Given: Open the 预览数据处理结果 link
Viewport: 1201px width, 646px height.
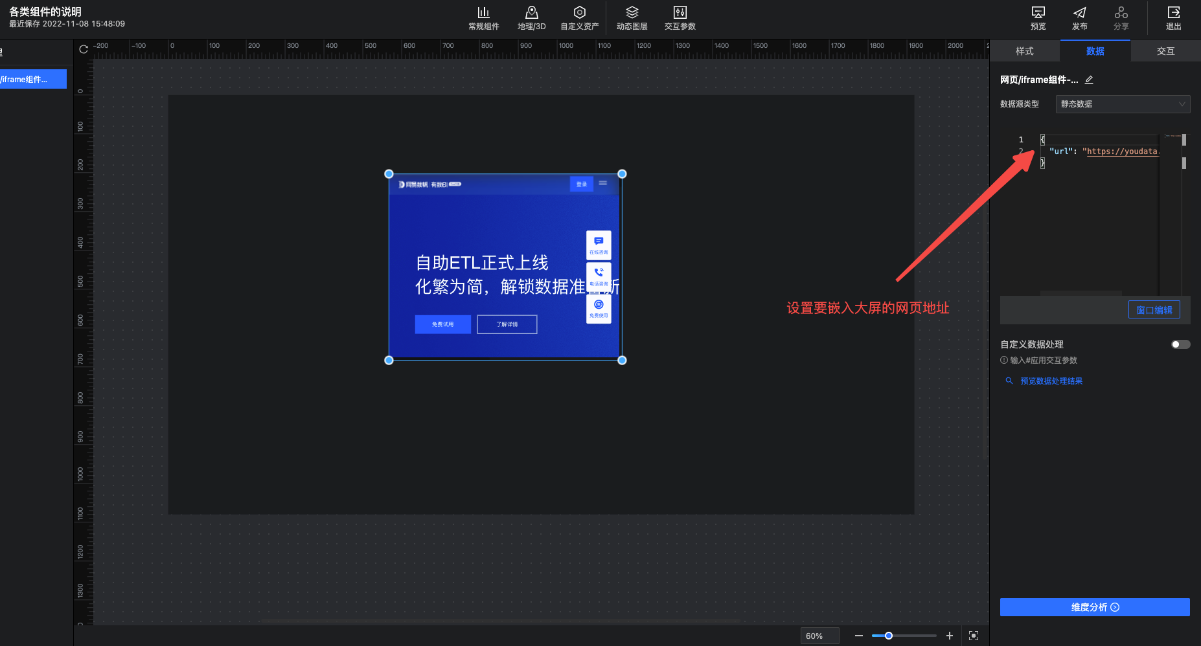Looking at the screenshot, I should [x=1051, y=381].
